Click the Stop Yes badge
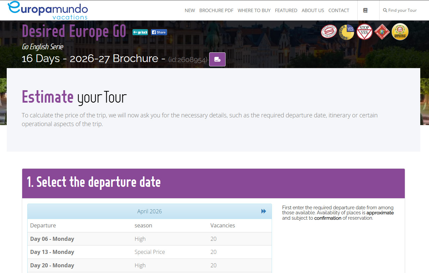The width and height of the screenshot is (429, 273). point(364,31)
